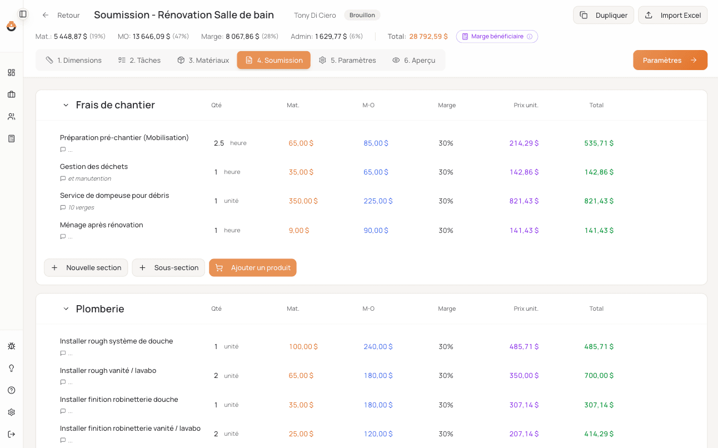Click the Dupliquer button
Screen dimensions: 718x448
tap(604, 15)
